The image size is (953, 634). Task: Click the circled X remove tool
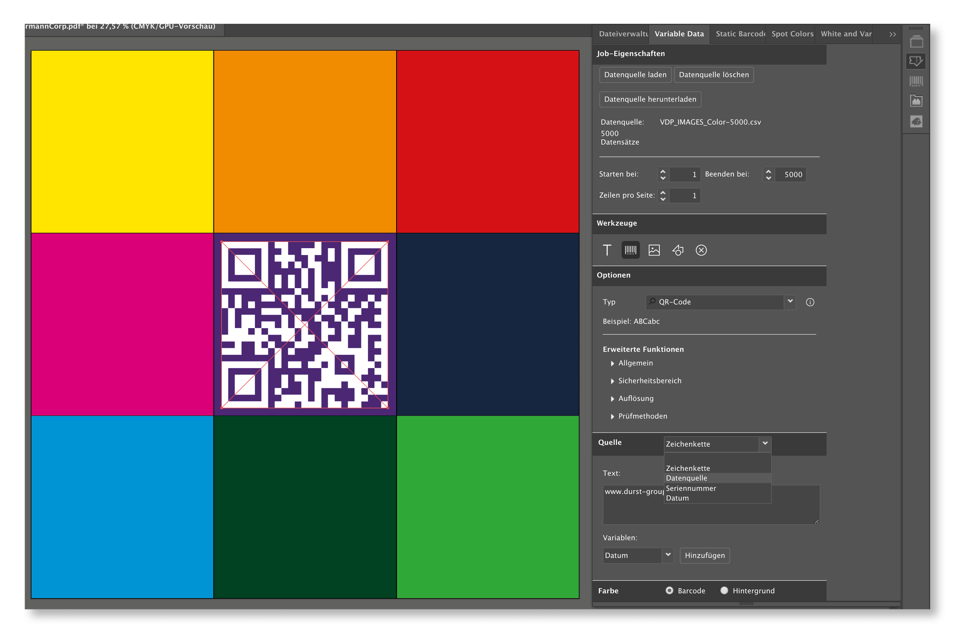click(701, 250)
